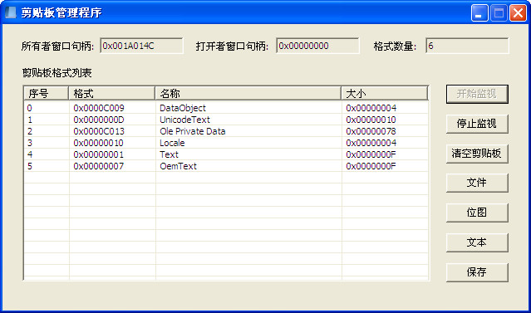Click index 3 in the 序号 column

[x=29, y=143]
